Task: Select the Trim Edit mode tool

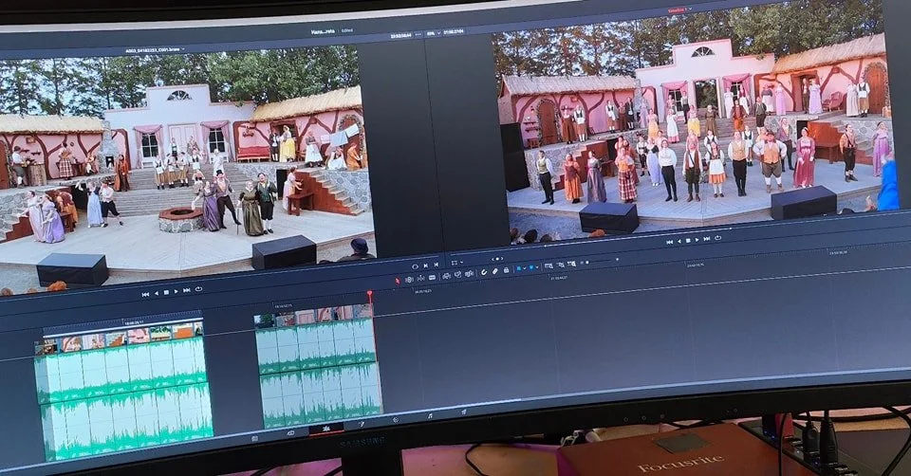Action: [x=409, y=279]
